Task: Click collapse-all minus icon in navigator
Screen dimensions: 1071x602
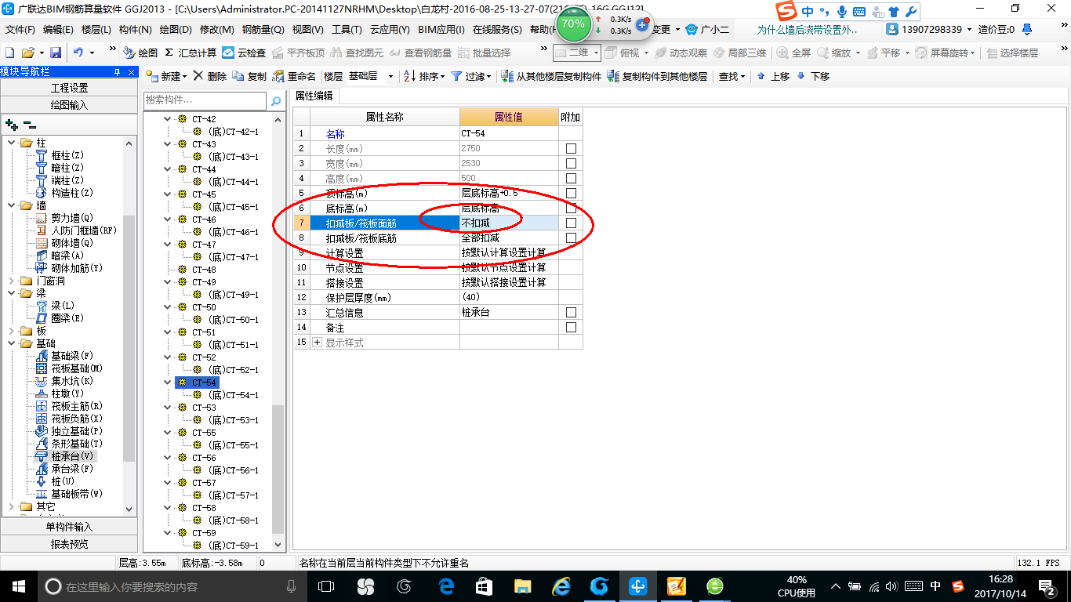Action: pos(30,125)
